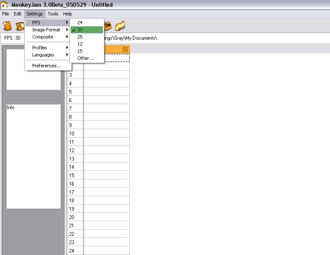Close the Settings menu by clicking Settings
Viewport: 330px width, 255px height.
pos(35,14)
